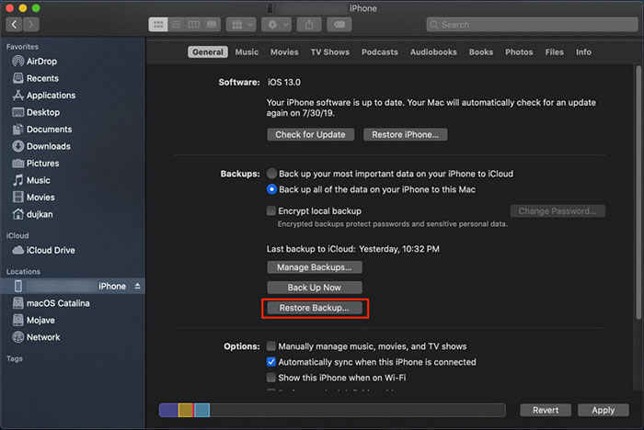The image size is (644, 430).
Task: Select back up to this Mac radio
Action: [271, 189]
